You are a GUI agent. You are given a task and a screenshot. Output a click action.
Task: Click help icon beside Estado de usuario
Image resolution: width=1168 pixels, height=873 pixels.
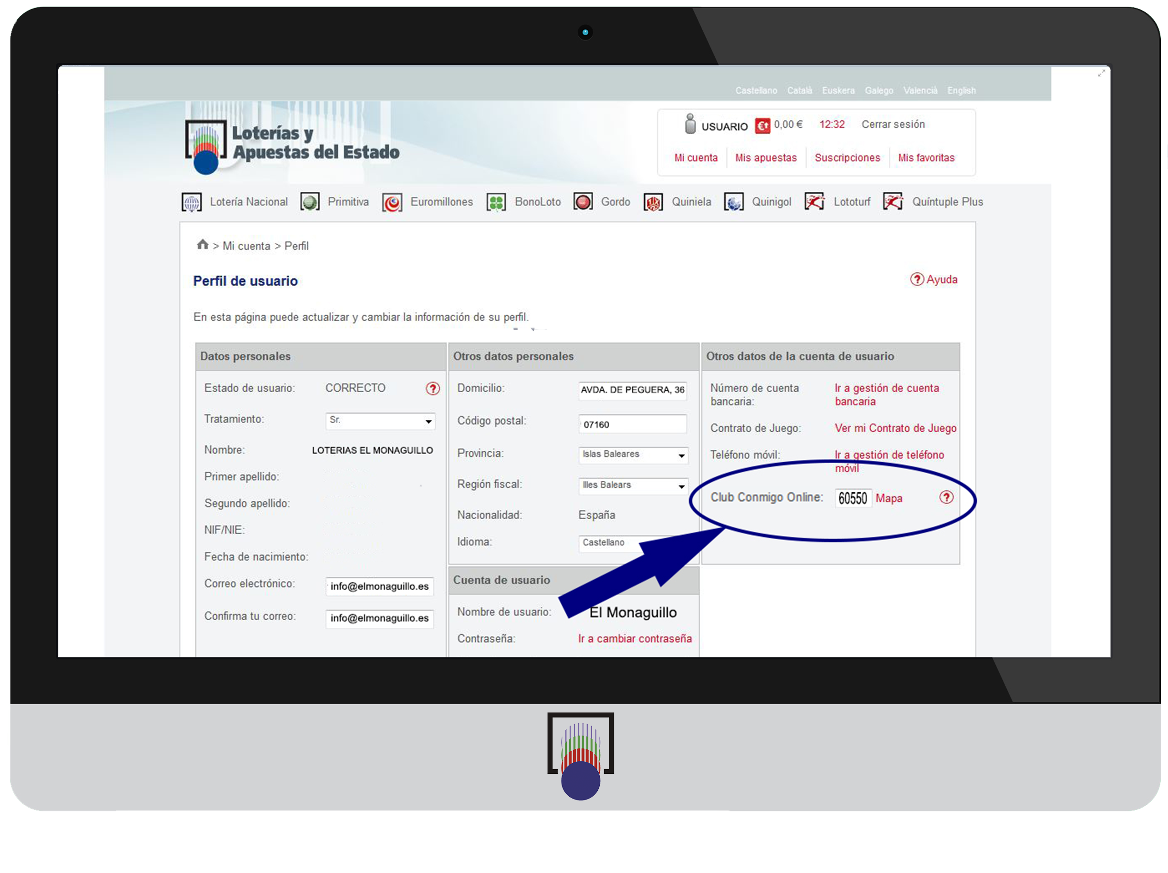432,389
